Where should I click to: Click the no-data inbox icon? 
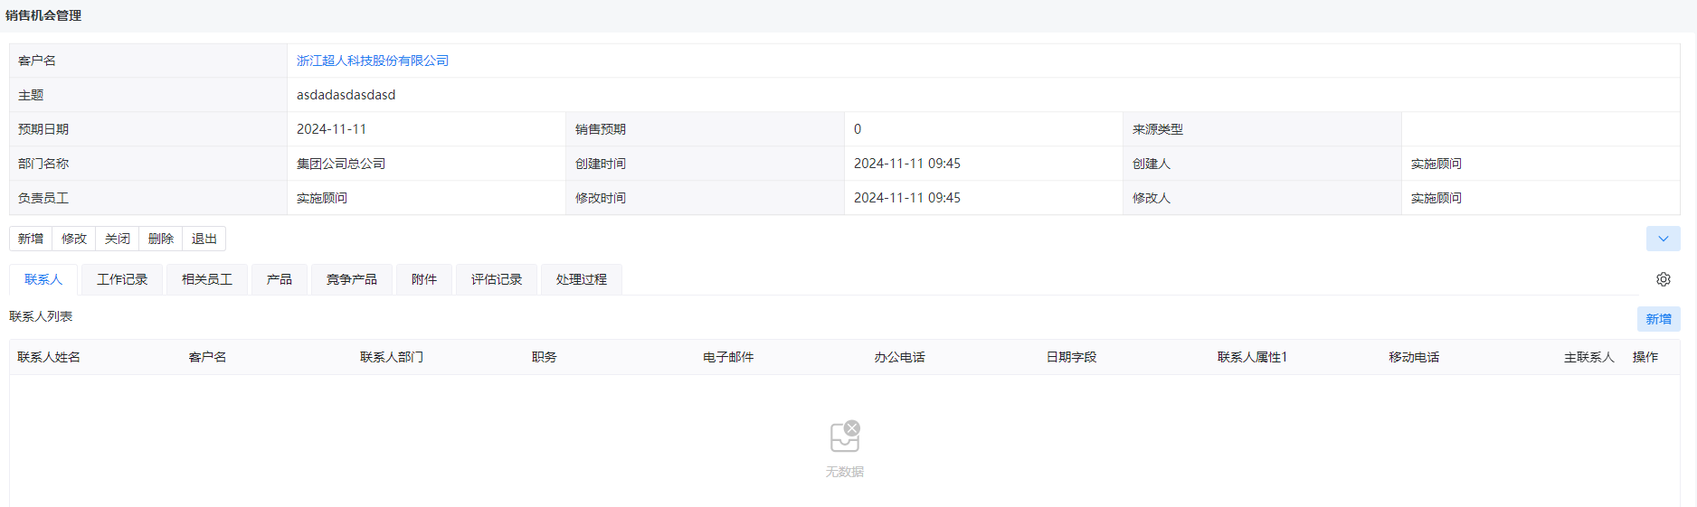(x=845, y=436)
